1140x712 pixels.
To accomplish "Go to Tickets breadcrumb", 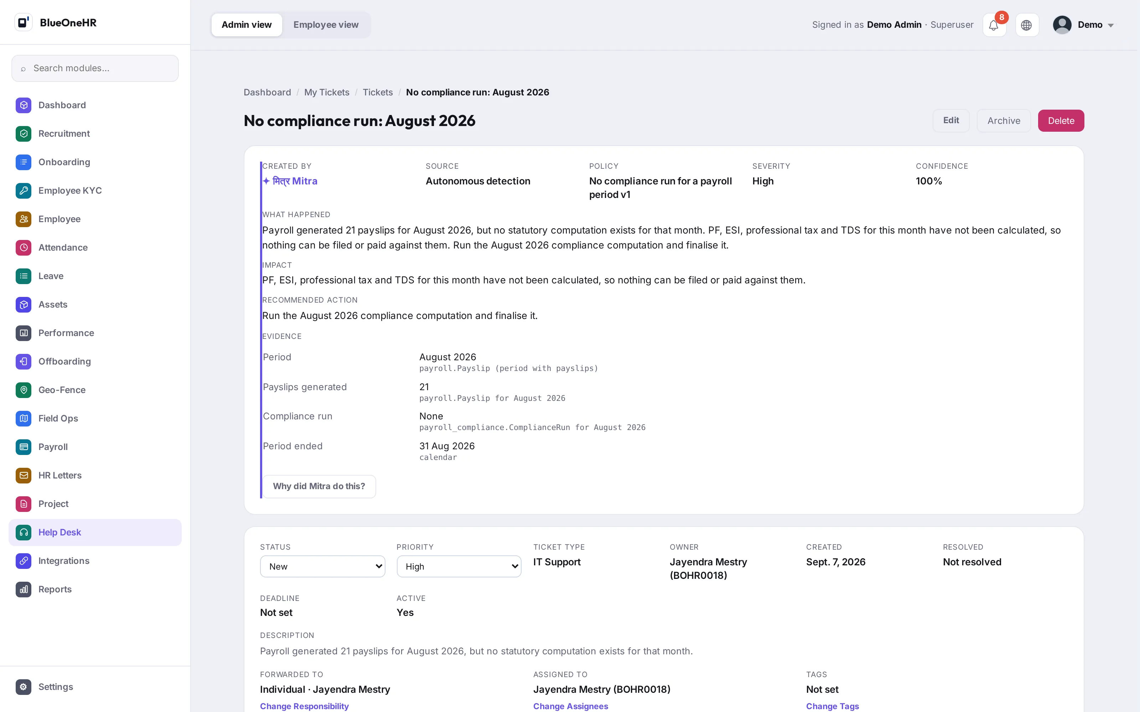I will tap(378, 92).
